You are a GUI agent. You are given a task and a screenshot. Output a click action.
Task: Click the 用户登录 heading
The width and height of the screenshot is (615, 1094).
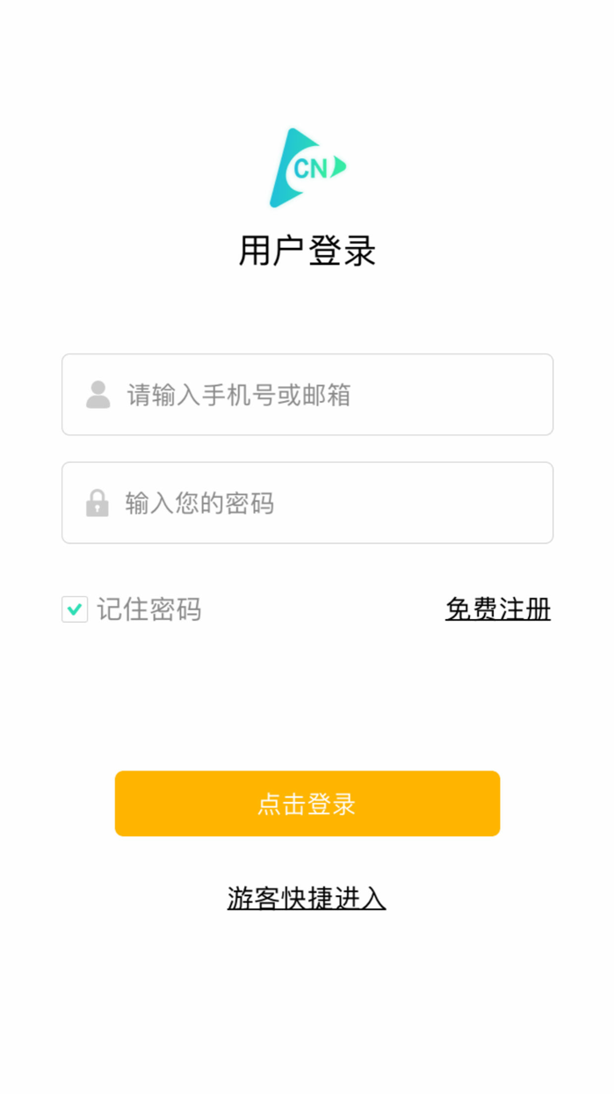click(x=307, y=251)
